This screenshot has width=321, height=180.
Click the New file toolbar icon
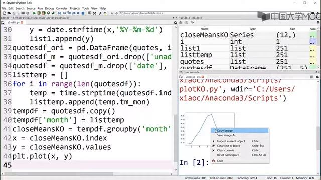5,13
